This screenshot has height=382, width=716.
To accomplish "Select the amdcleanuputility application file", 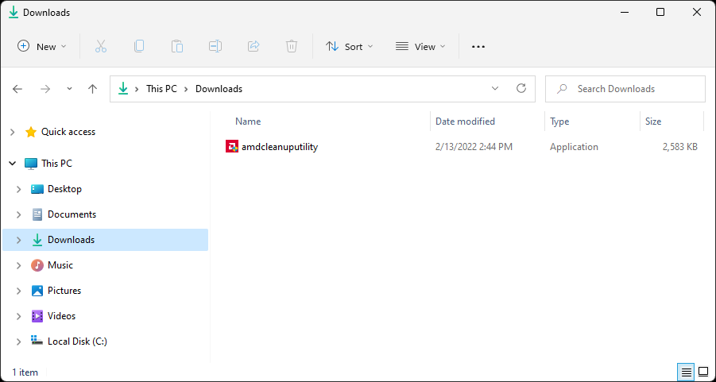I will click(279, 147).
